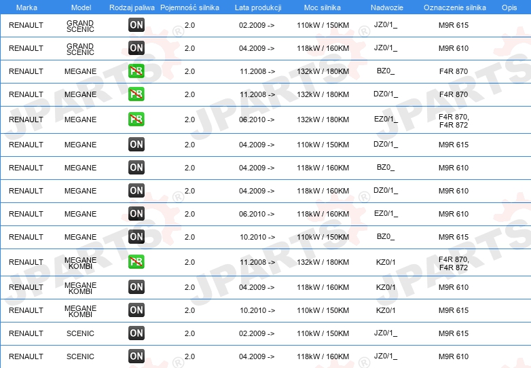This screenshot has height=368, width=531.
Task: Click the ON icon for Scenic M9R 610 row
Action: point(136,356)
